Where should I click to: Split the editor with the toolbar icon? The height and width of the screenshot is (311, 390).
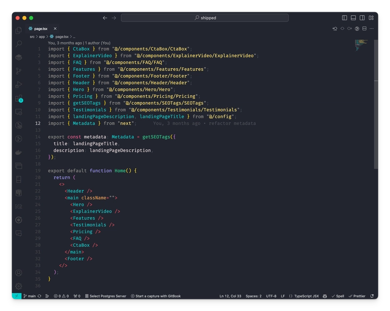tap(364, 29)
